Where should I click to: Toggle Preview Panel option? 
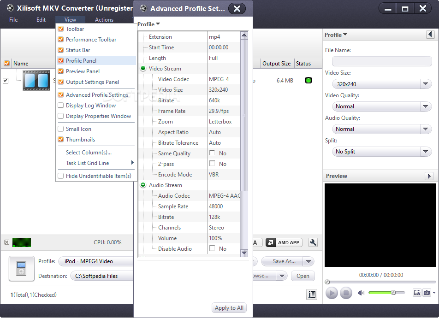click(61, 71)
